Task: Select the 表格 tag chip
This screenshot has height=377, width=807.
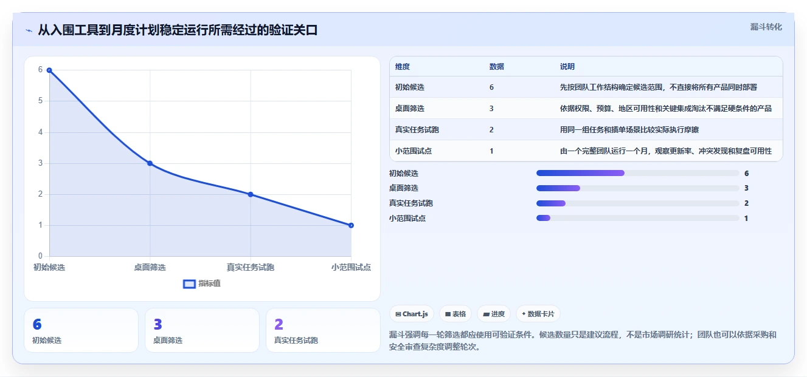Action: pos(455,314)
